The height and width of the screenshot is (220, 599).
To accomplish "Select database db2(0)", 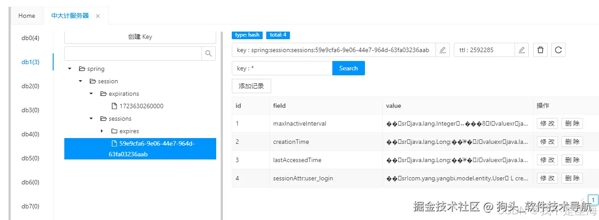I will coord(30,86).
